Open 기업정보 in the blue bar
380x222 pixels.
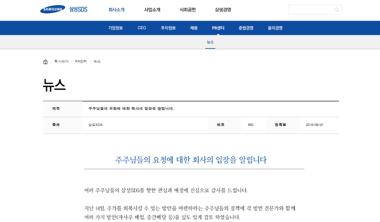(115, 28)
